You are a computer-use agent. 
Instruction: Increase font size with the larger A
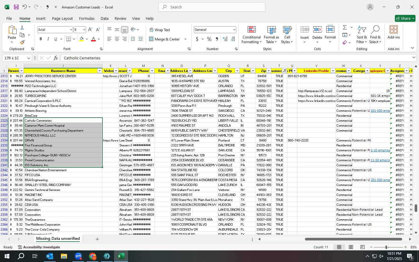point(90,30)
